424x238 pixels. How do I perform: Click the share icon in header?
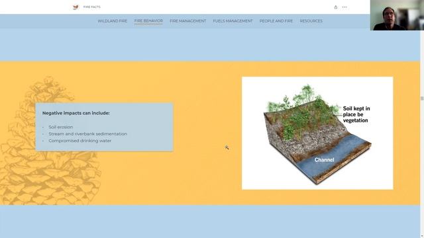(x=336, y=7)
